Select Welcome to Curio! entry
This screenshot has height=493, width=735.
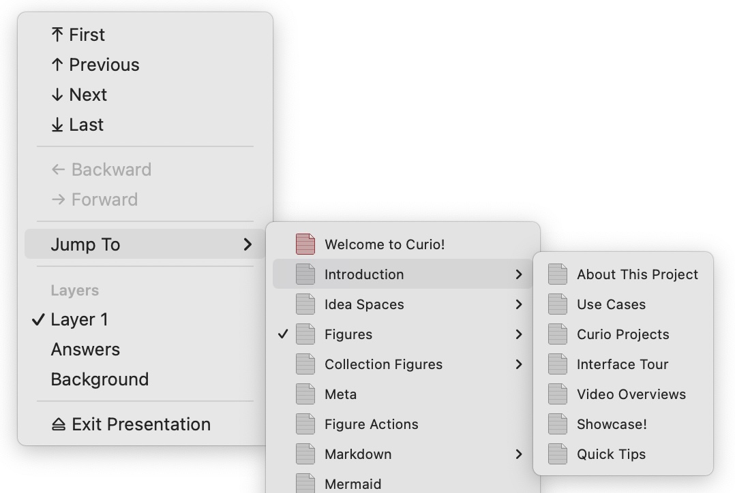pos(403,244)
